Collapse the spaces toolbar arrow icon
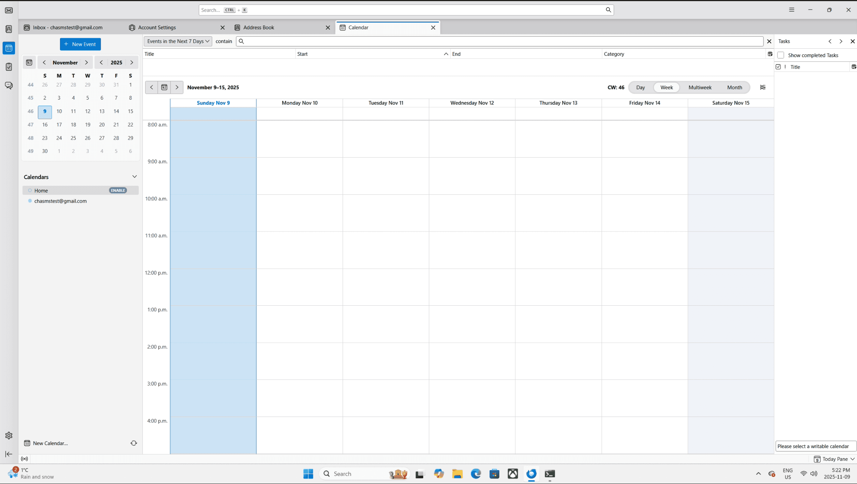Screen dimensions: 857x484 click(x=9, y=454)
